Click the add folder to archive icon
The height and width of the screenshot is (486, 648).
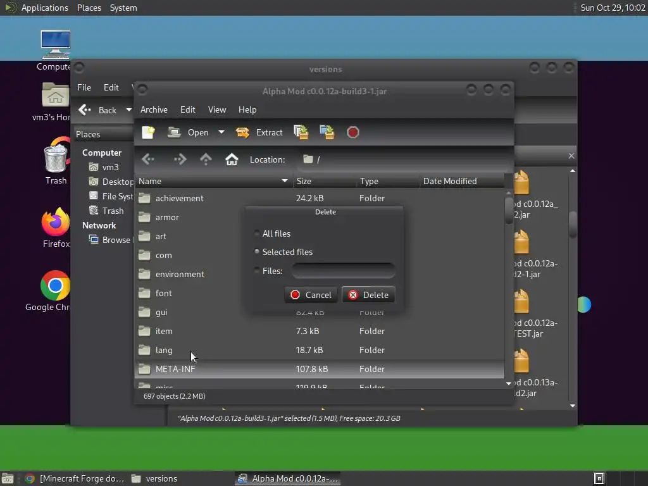coord(327,132)
